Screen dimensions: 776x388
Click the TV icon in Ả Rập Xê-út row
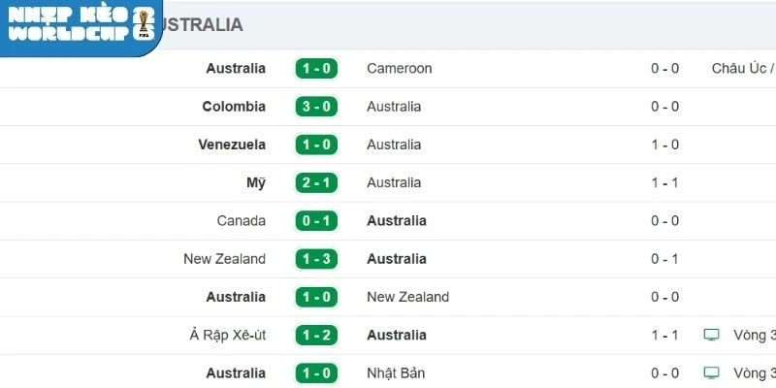712,335
